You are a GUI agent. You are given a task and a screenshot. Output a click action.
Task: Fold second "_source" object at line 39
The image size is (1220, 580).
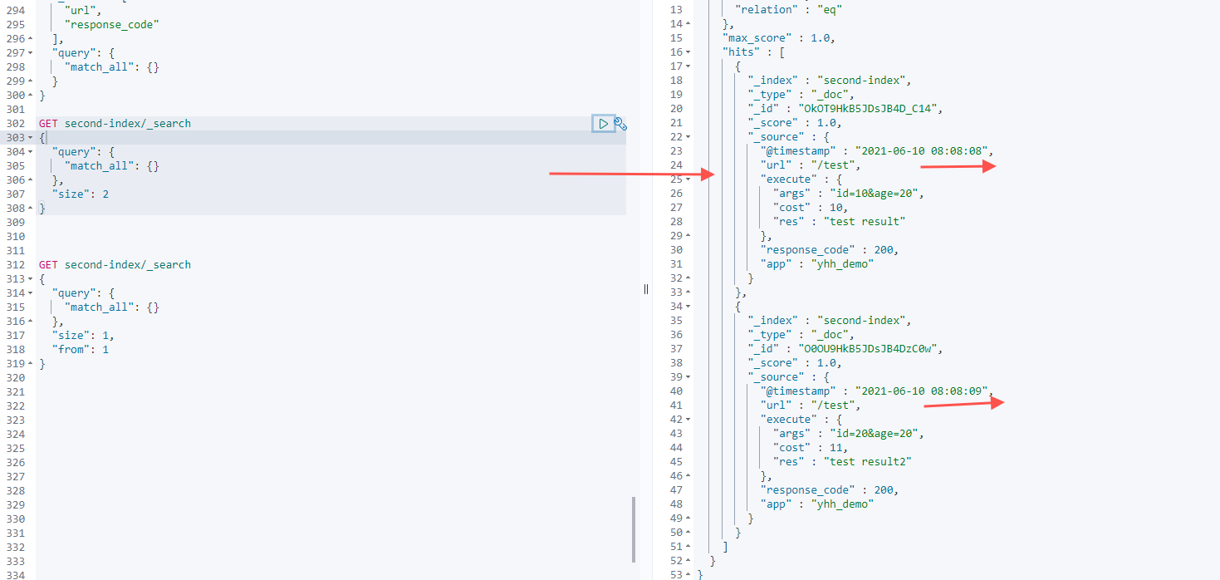click(x=688, y=377)
